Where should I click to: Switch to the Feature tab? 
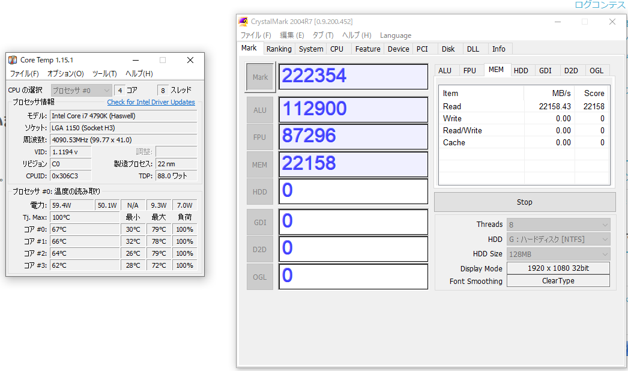pyautogui.click(x=367, y=49)
